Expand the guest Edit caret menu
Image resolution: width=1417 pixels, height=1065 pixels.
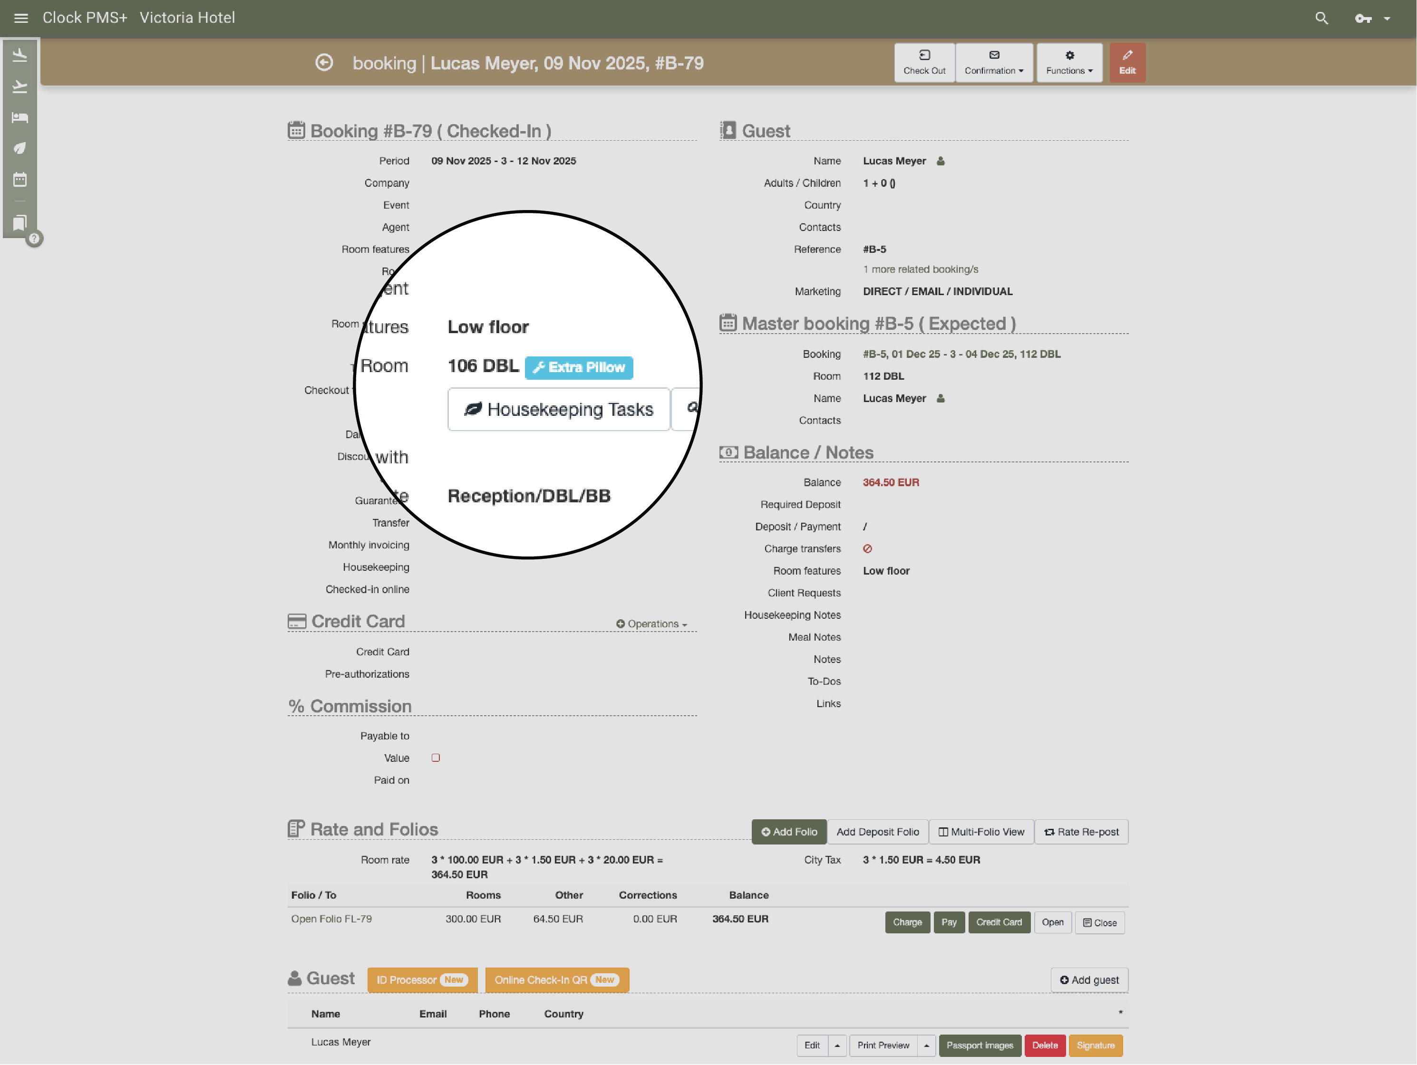pyautogui.click(x=837, y=1045)
